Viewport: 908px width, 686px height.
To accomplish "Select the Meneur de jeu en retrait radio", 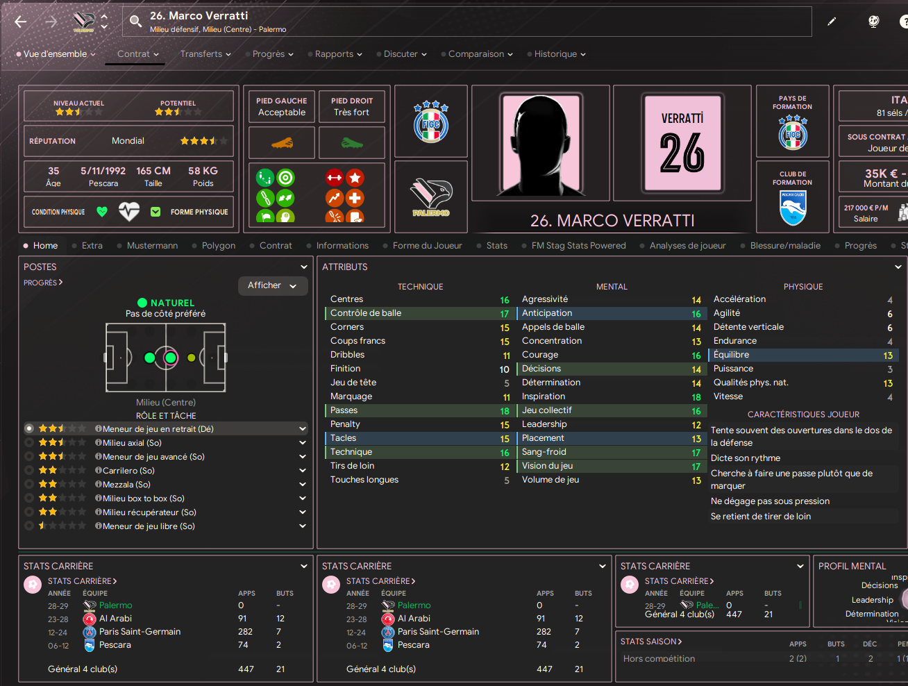I will (29, 429).
